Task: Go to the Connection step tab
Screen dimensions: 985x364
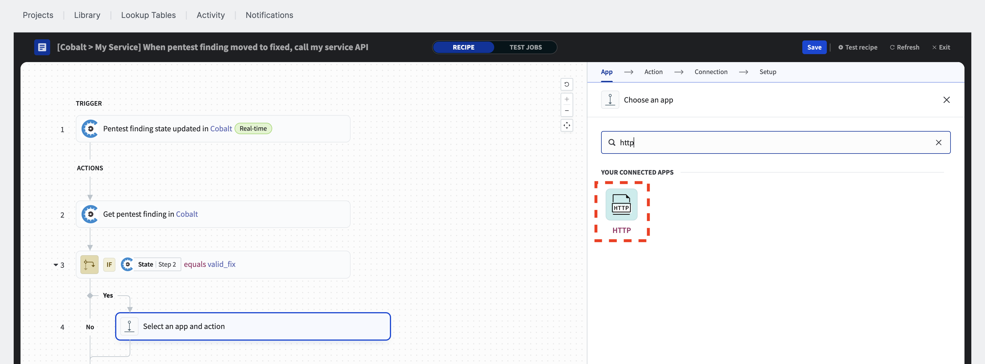Action: click(711, 72)
